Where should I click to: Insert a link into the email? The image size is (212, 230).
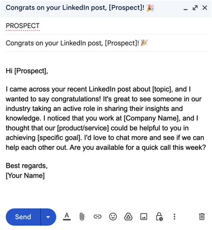point(98,217)
